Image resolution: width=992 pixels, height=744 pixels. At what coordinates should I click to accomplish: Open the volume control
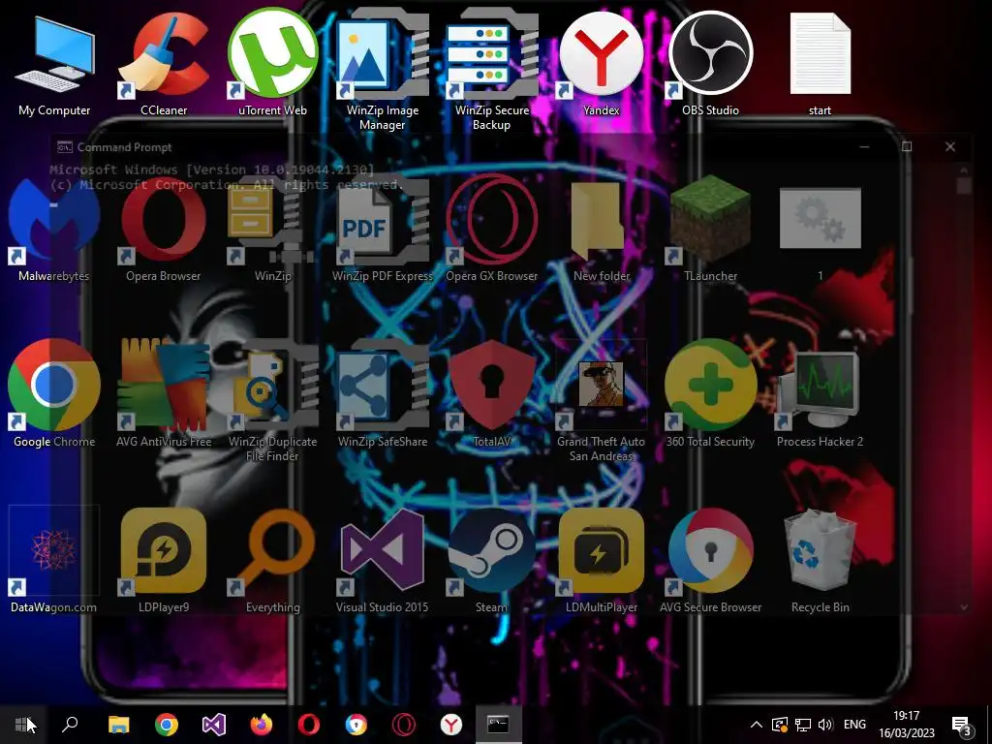pos(825,725)
